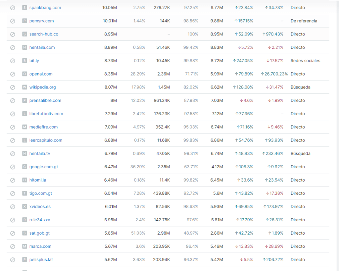The image size is (339, 271).
Task: Click the B favicon of bit.ly
Action: click(24, 61)
